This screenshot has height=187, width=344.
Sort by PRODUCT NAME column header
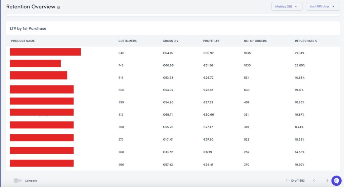[23, 41]
